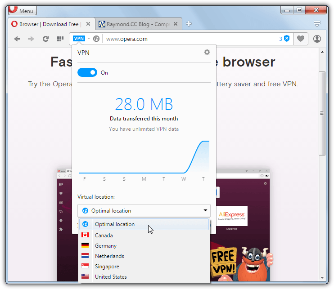Image resolution: width=334 pixels, height=289 pixels.
Task: Click the FREE VPN viking graphic
Action: tap(242, 264)
